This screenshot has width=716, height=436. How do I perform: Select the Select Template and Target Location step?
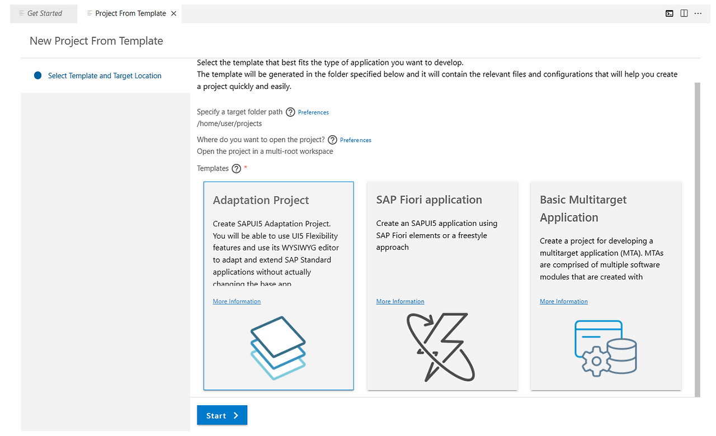coord(105,75)
